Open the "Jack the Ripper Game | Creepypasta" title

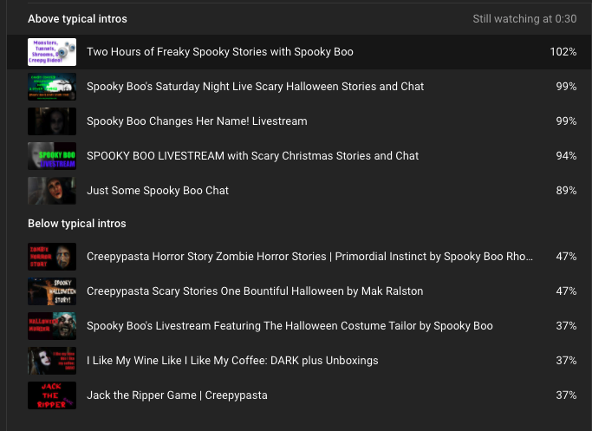pyautogui.click(x=177, y=395)
